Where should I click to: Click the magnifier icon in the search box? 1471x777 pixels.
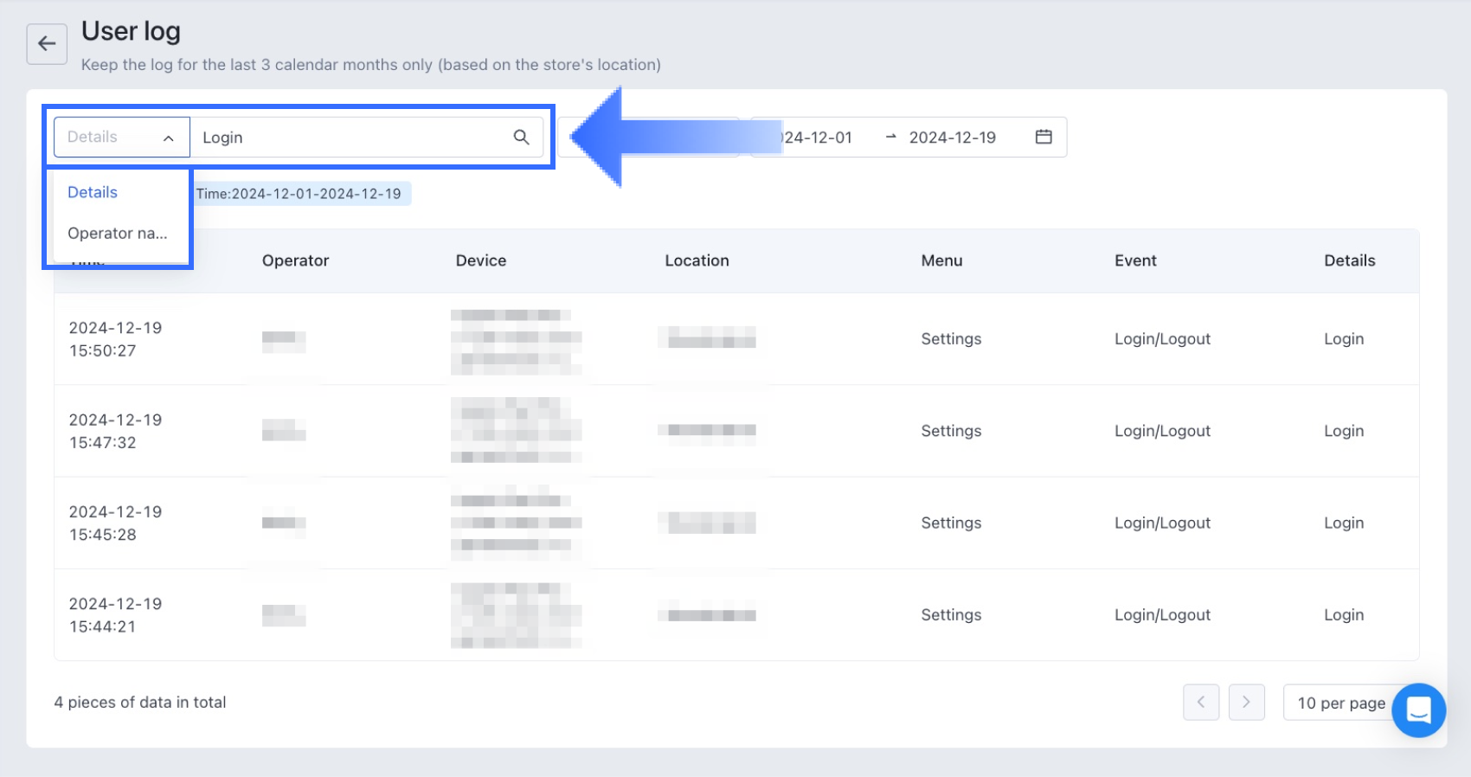[x=521, y=137]
